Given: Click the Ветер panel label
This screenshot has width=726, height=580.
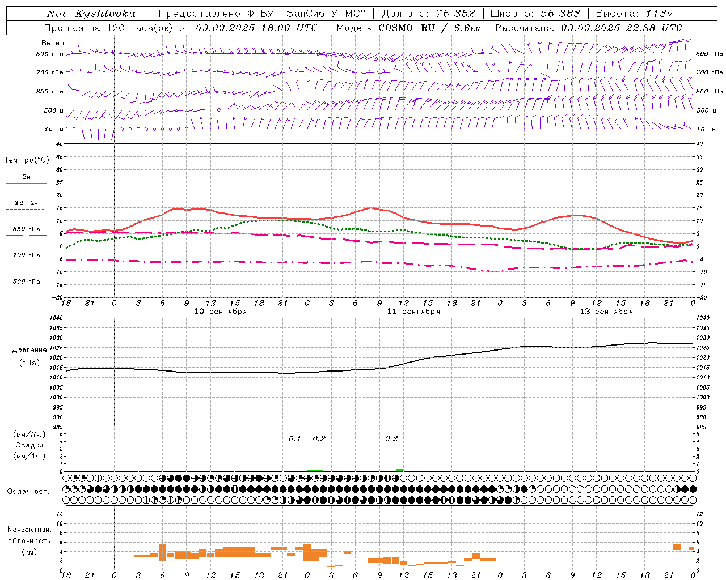Looking at the screenshot, I should pyautogui.click(x=53, y=43).
